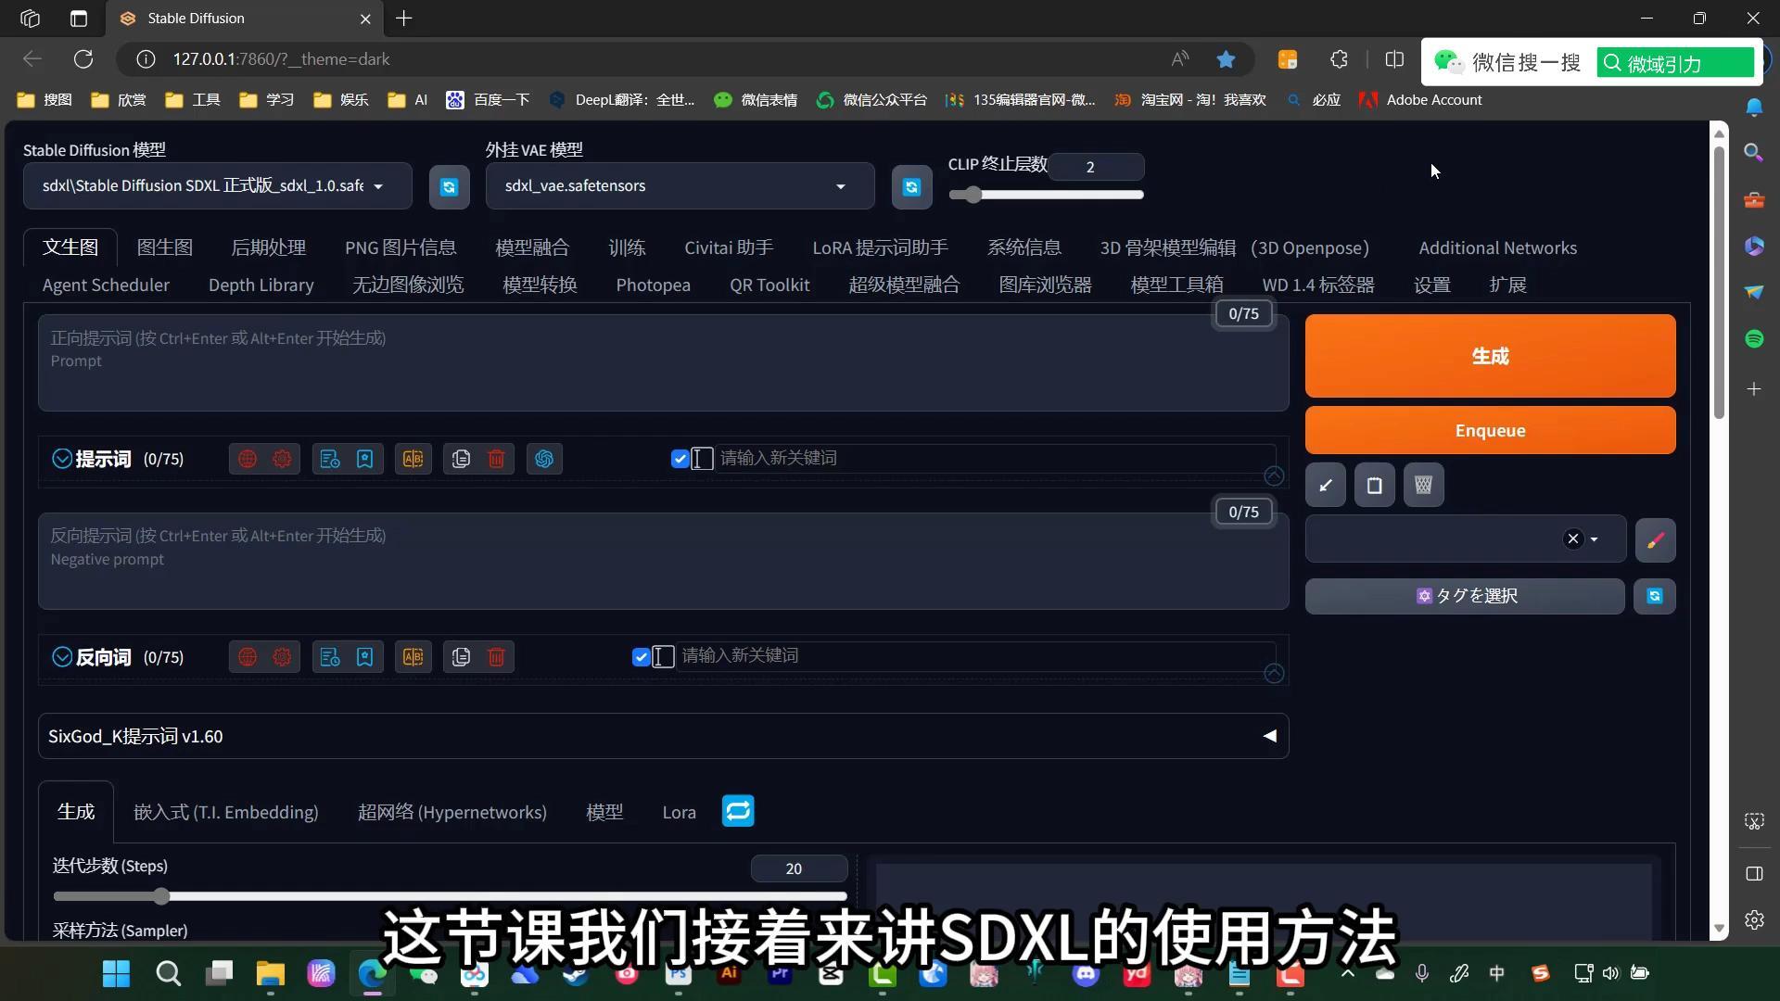Click the refresh icon next to タグを選択
Image resolution: width=1780 pixels, height=1001 pixels.
coord(1655,596)
